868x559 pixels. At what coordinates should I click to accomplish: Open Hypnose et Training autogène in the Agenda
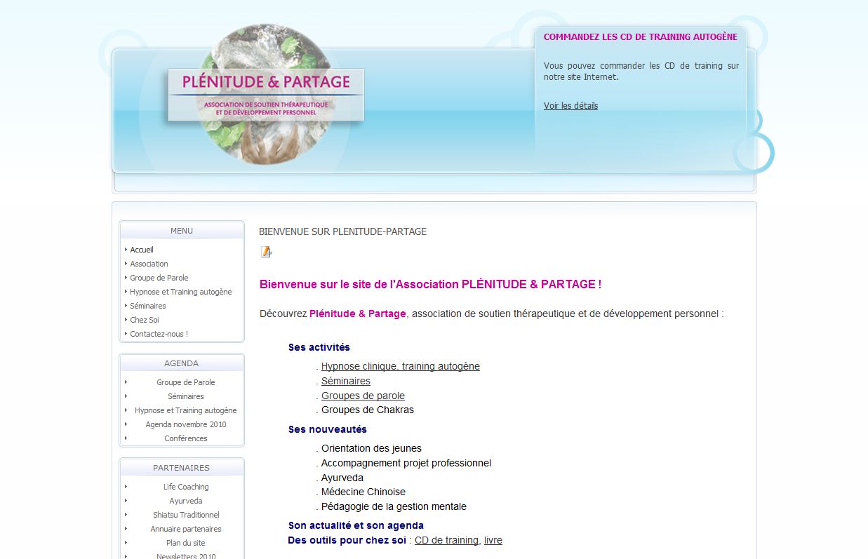coord(186,410)
